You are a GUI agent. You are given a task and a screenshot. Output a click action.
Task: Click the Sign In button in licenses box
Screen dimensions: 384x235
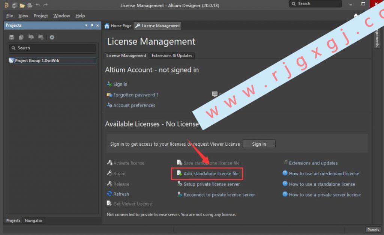[259, 144]
